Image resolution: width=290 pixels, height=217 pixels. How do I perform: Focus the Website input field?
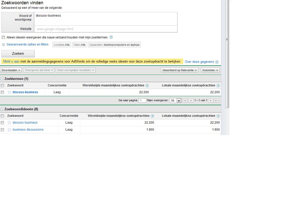click(x=106, y=29)
